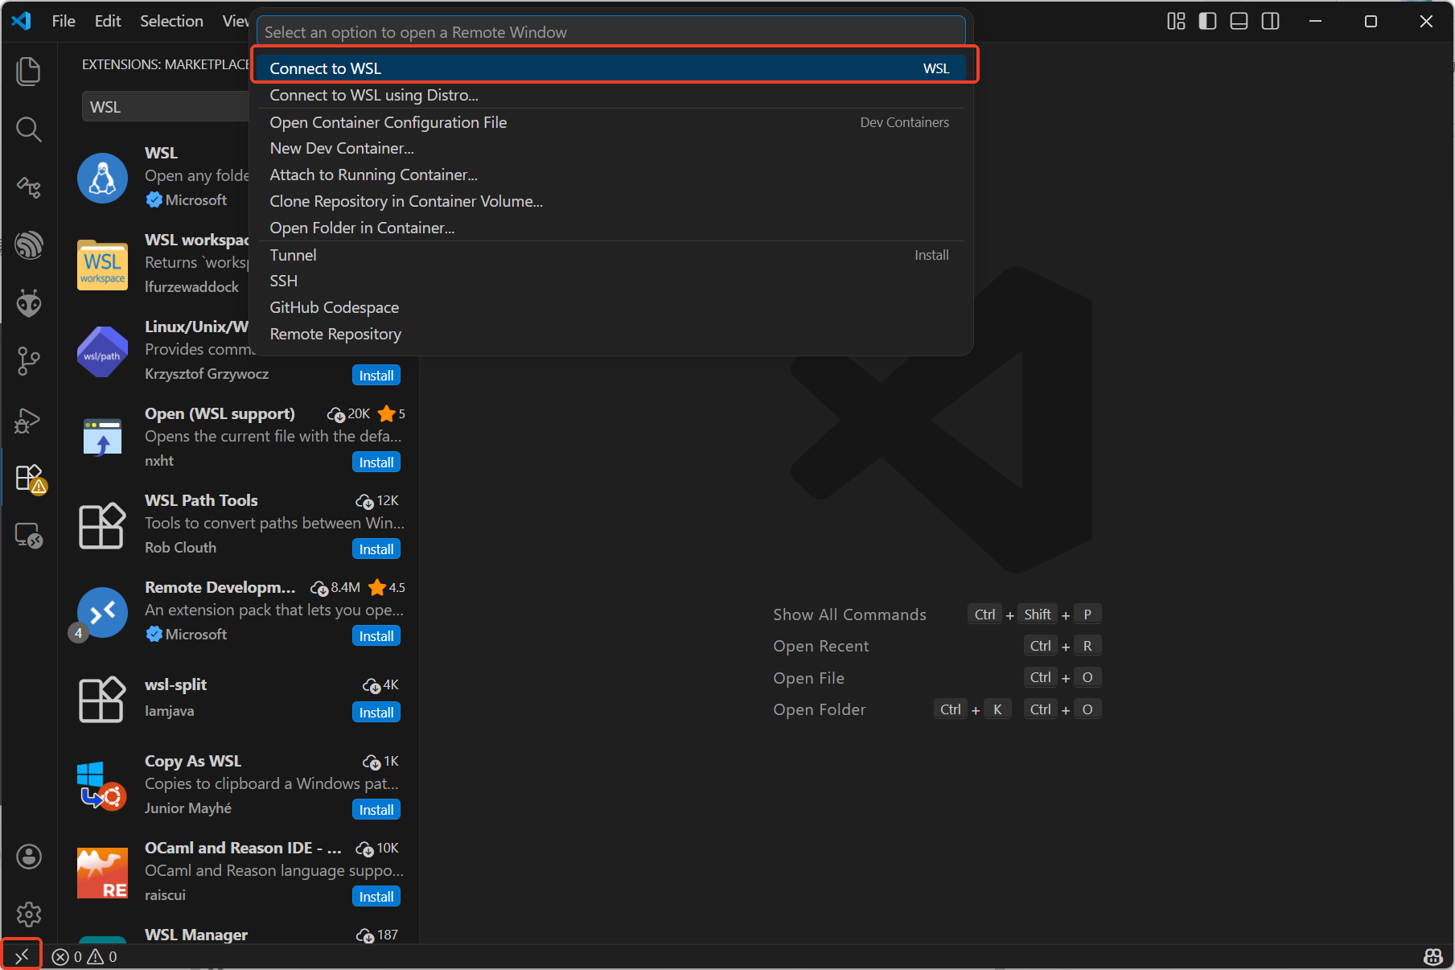The height and width of the screenshot is (970, 1455).
Task: Select the wsl-split extension icon
Action: (x=102, y=699)
